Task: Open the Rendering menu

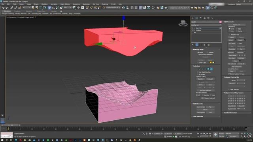Action: [x=76, y=4]
